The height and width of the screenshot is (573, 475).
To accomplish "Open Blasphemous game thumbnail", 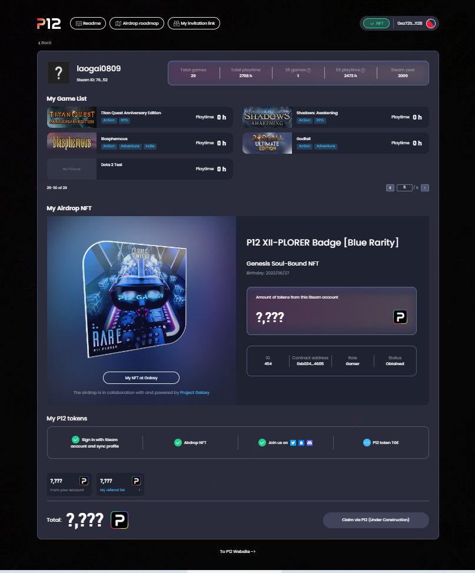I will [x=72, y=143].
